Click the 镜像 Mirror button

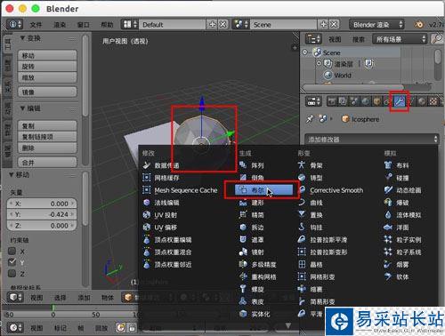tap(47, 92)
